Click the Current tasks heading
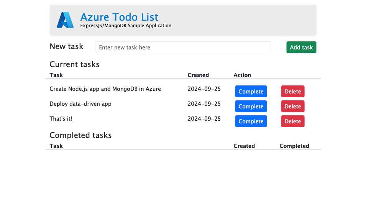Image resolution: width=366 pixels, height=213 pixels. point(75,64)
